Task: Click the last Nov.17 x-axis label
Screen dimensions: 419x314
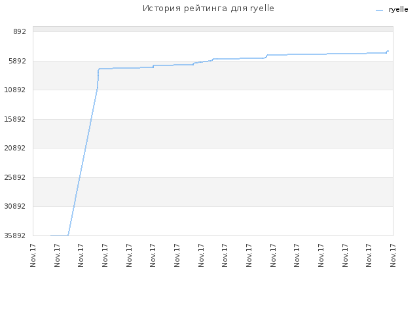Action: click(393, 255)
